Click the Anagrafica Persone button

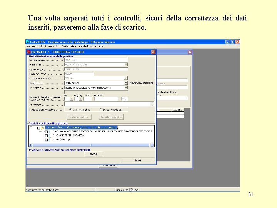click(141, 83)
